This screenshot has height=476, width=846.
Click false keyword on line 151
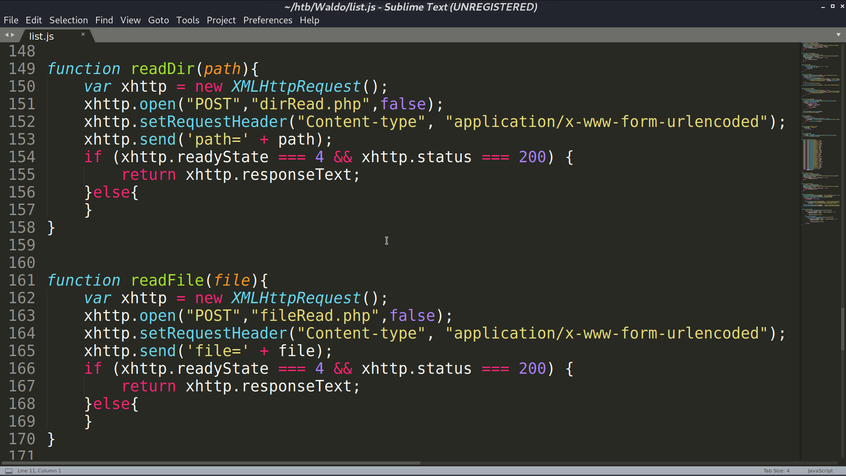(403, 104)
